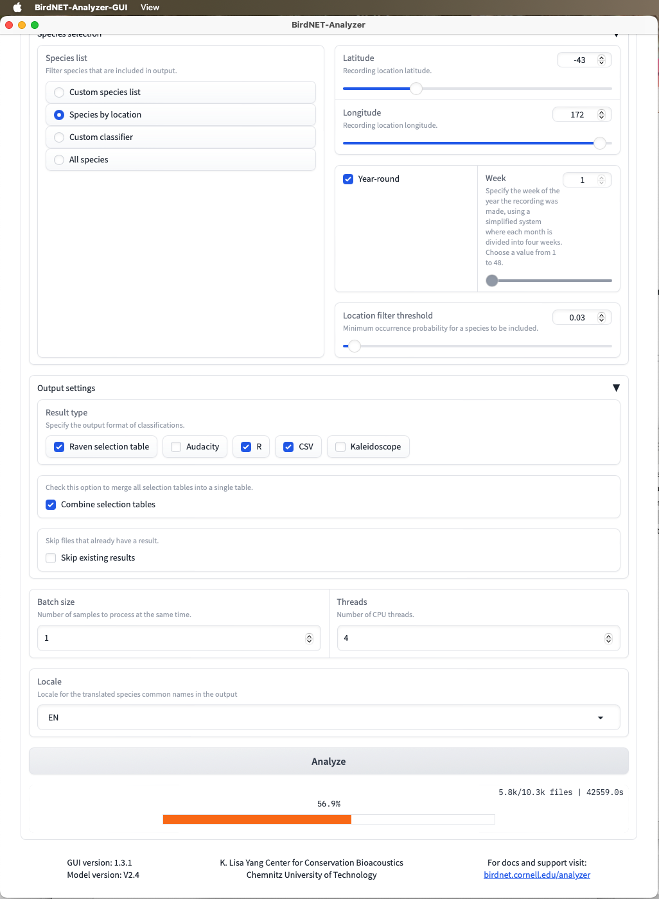Open the View menu
Image resolution: width=659 pixels, height=899 pixels.
pyautogui.click(x=150, y=7)
